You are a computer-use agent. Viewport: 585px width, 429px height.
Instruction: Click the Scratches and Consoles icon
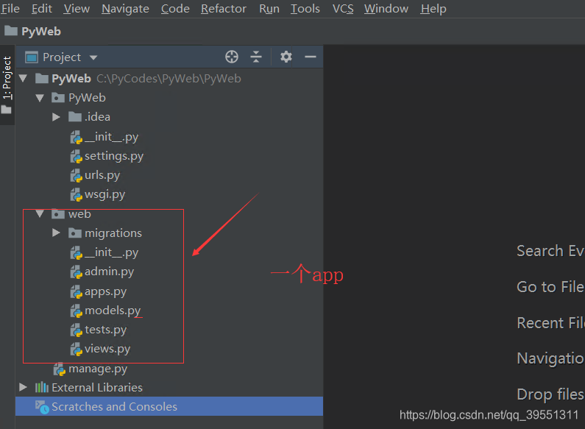pyautogui.click(x=42, y=407)
